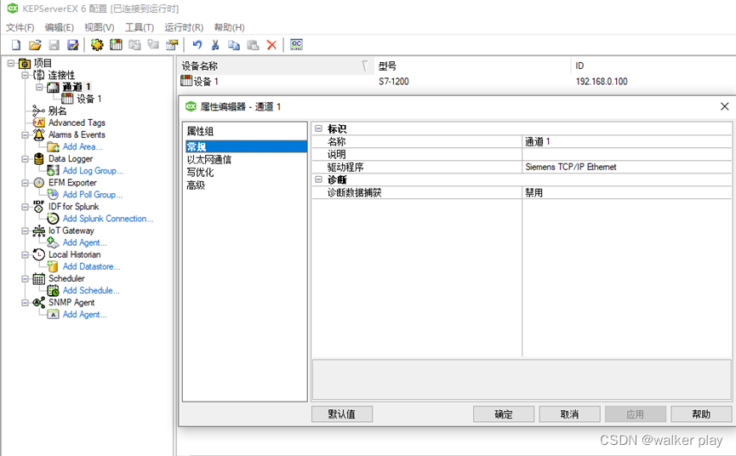Screen dimensions: 736x456
Task: Click the New project toolbar icon
Action: coord(16,45)
